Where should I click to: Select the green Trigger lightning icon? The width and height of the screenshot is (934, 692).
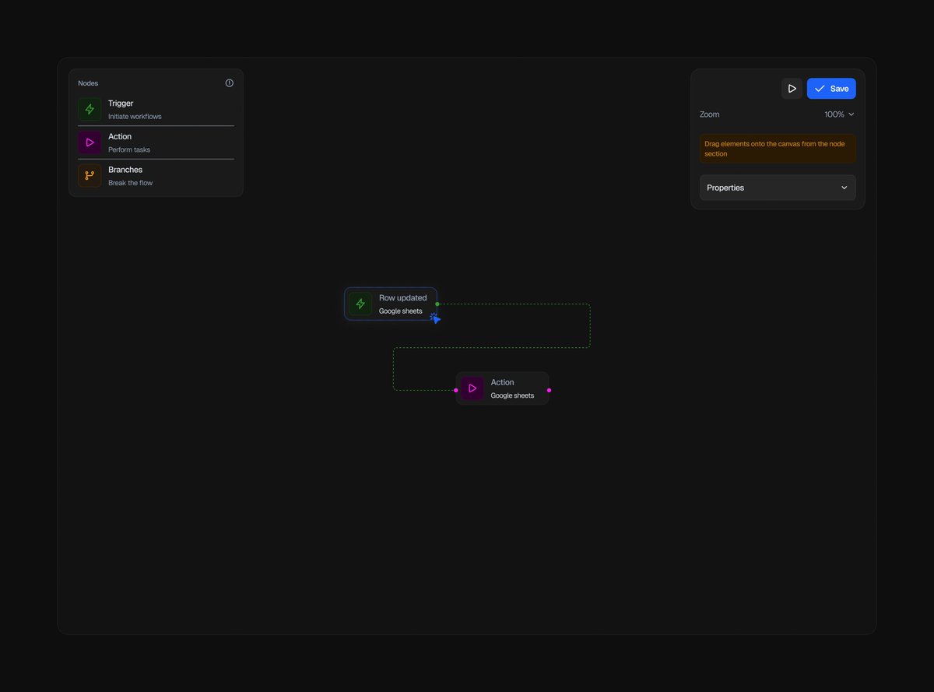point(89,108)
